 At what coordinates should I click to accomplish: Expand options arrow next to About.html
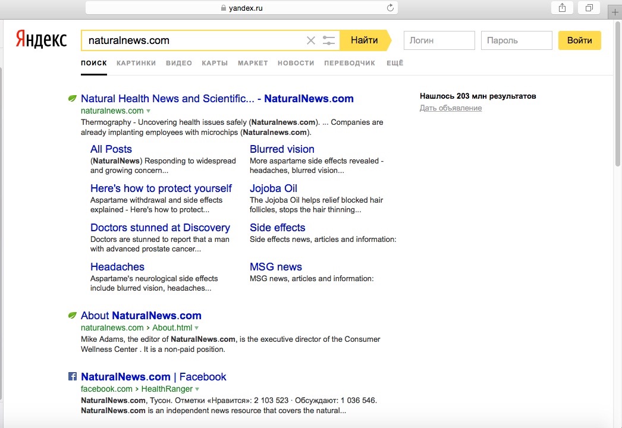[197, 328]
